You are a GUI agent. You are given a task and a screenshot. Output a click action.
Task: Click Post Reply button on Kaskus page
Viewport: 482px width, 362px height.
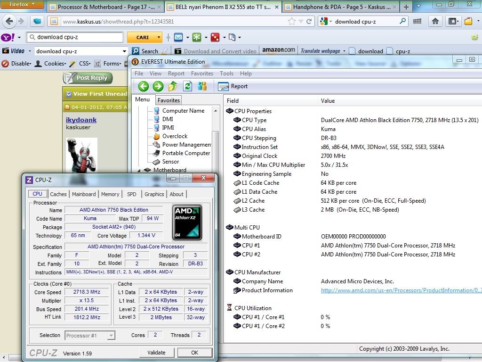tap(88, 78)
